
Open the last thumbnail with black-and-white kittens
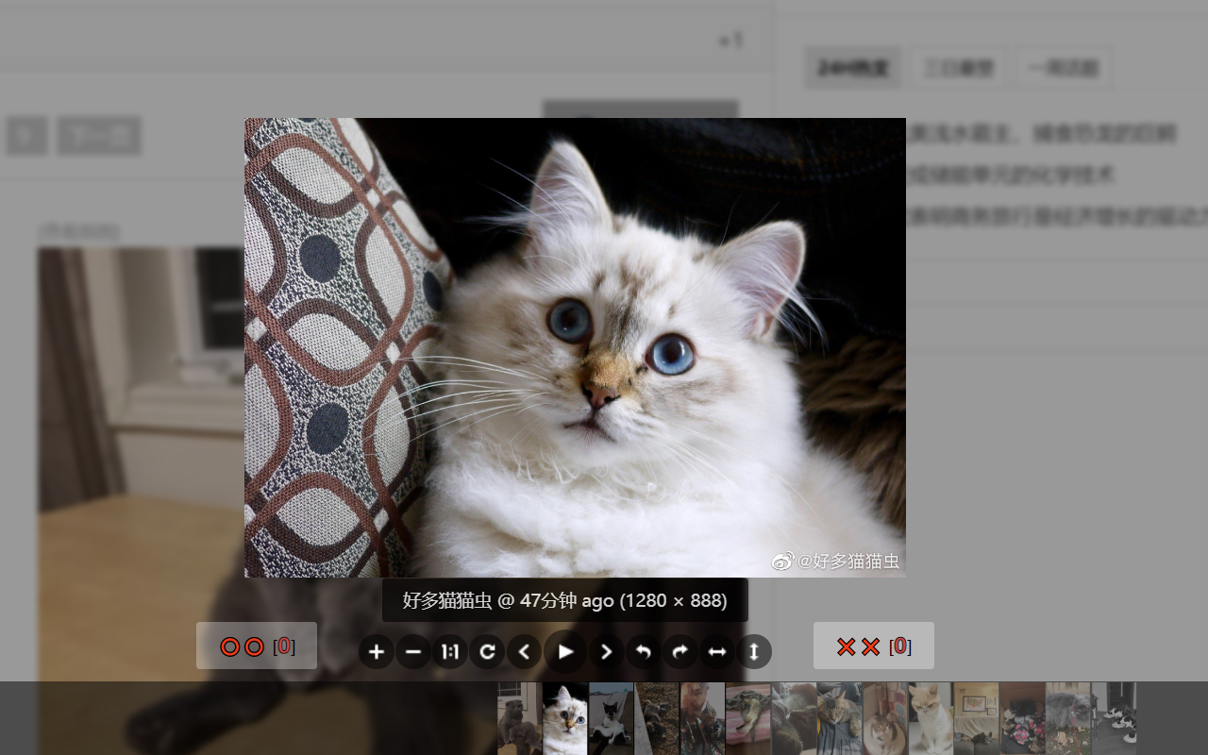click(x=1114, y=718)
